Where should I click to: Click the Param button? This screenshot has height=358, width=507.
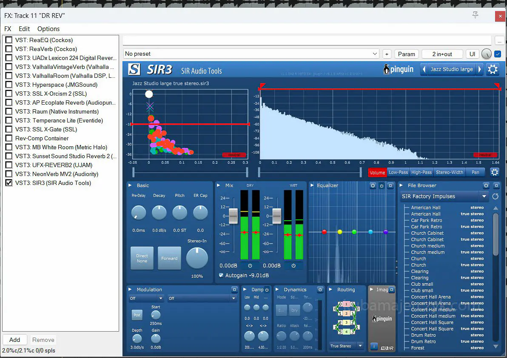click(406, 54)
